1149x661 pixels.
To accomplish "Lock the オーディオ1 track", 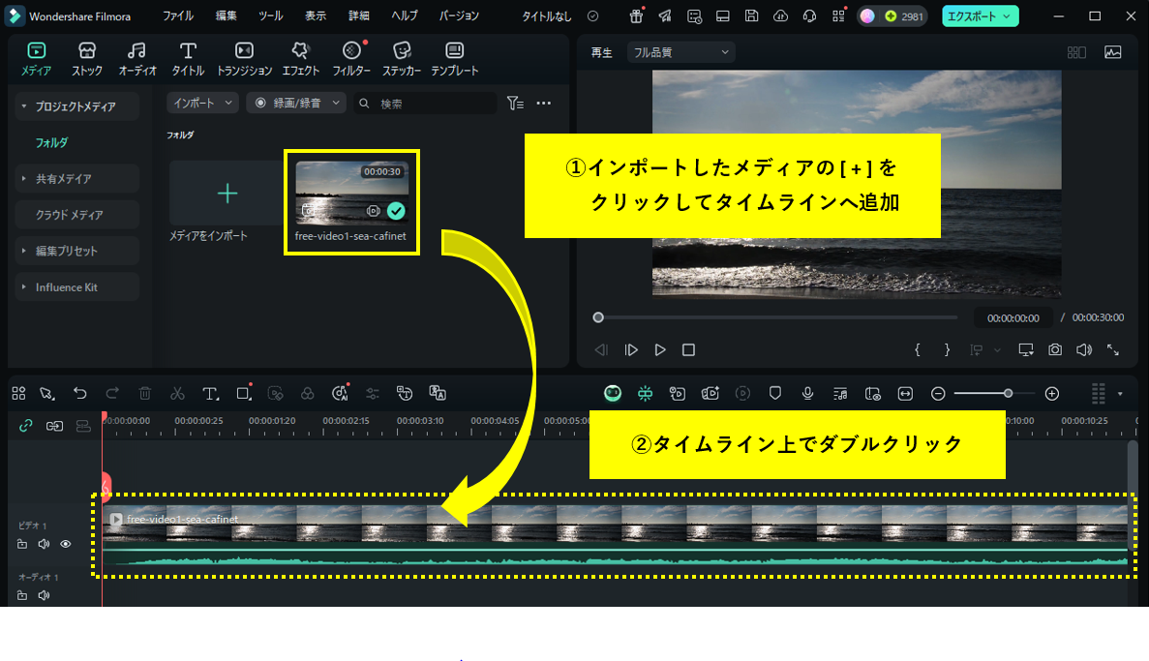I will point(21,595).
